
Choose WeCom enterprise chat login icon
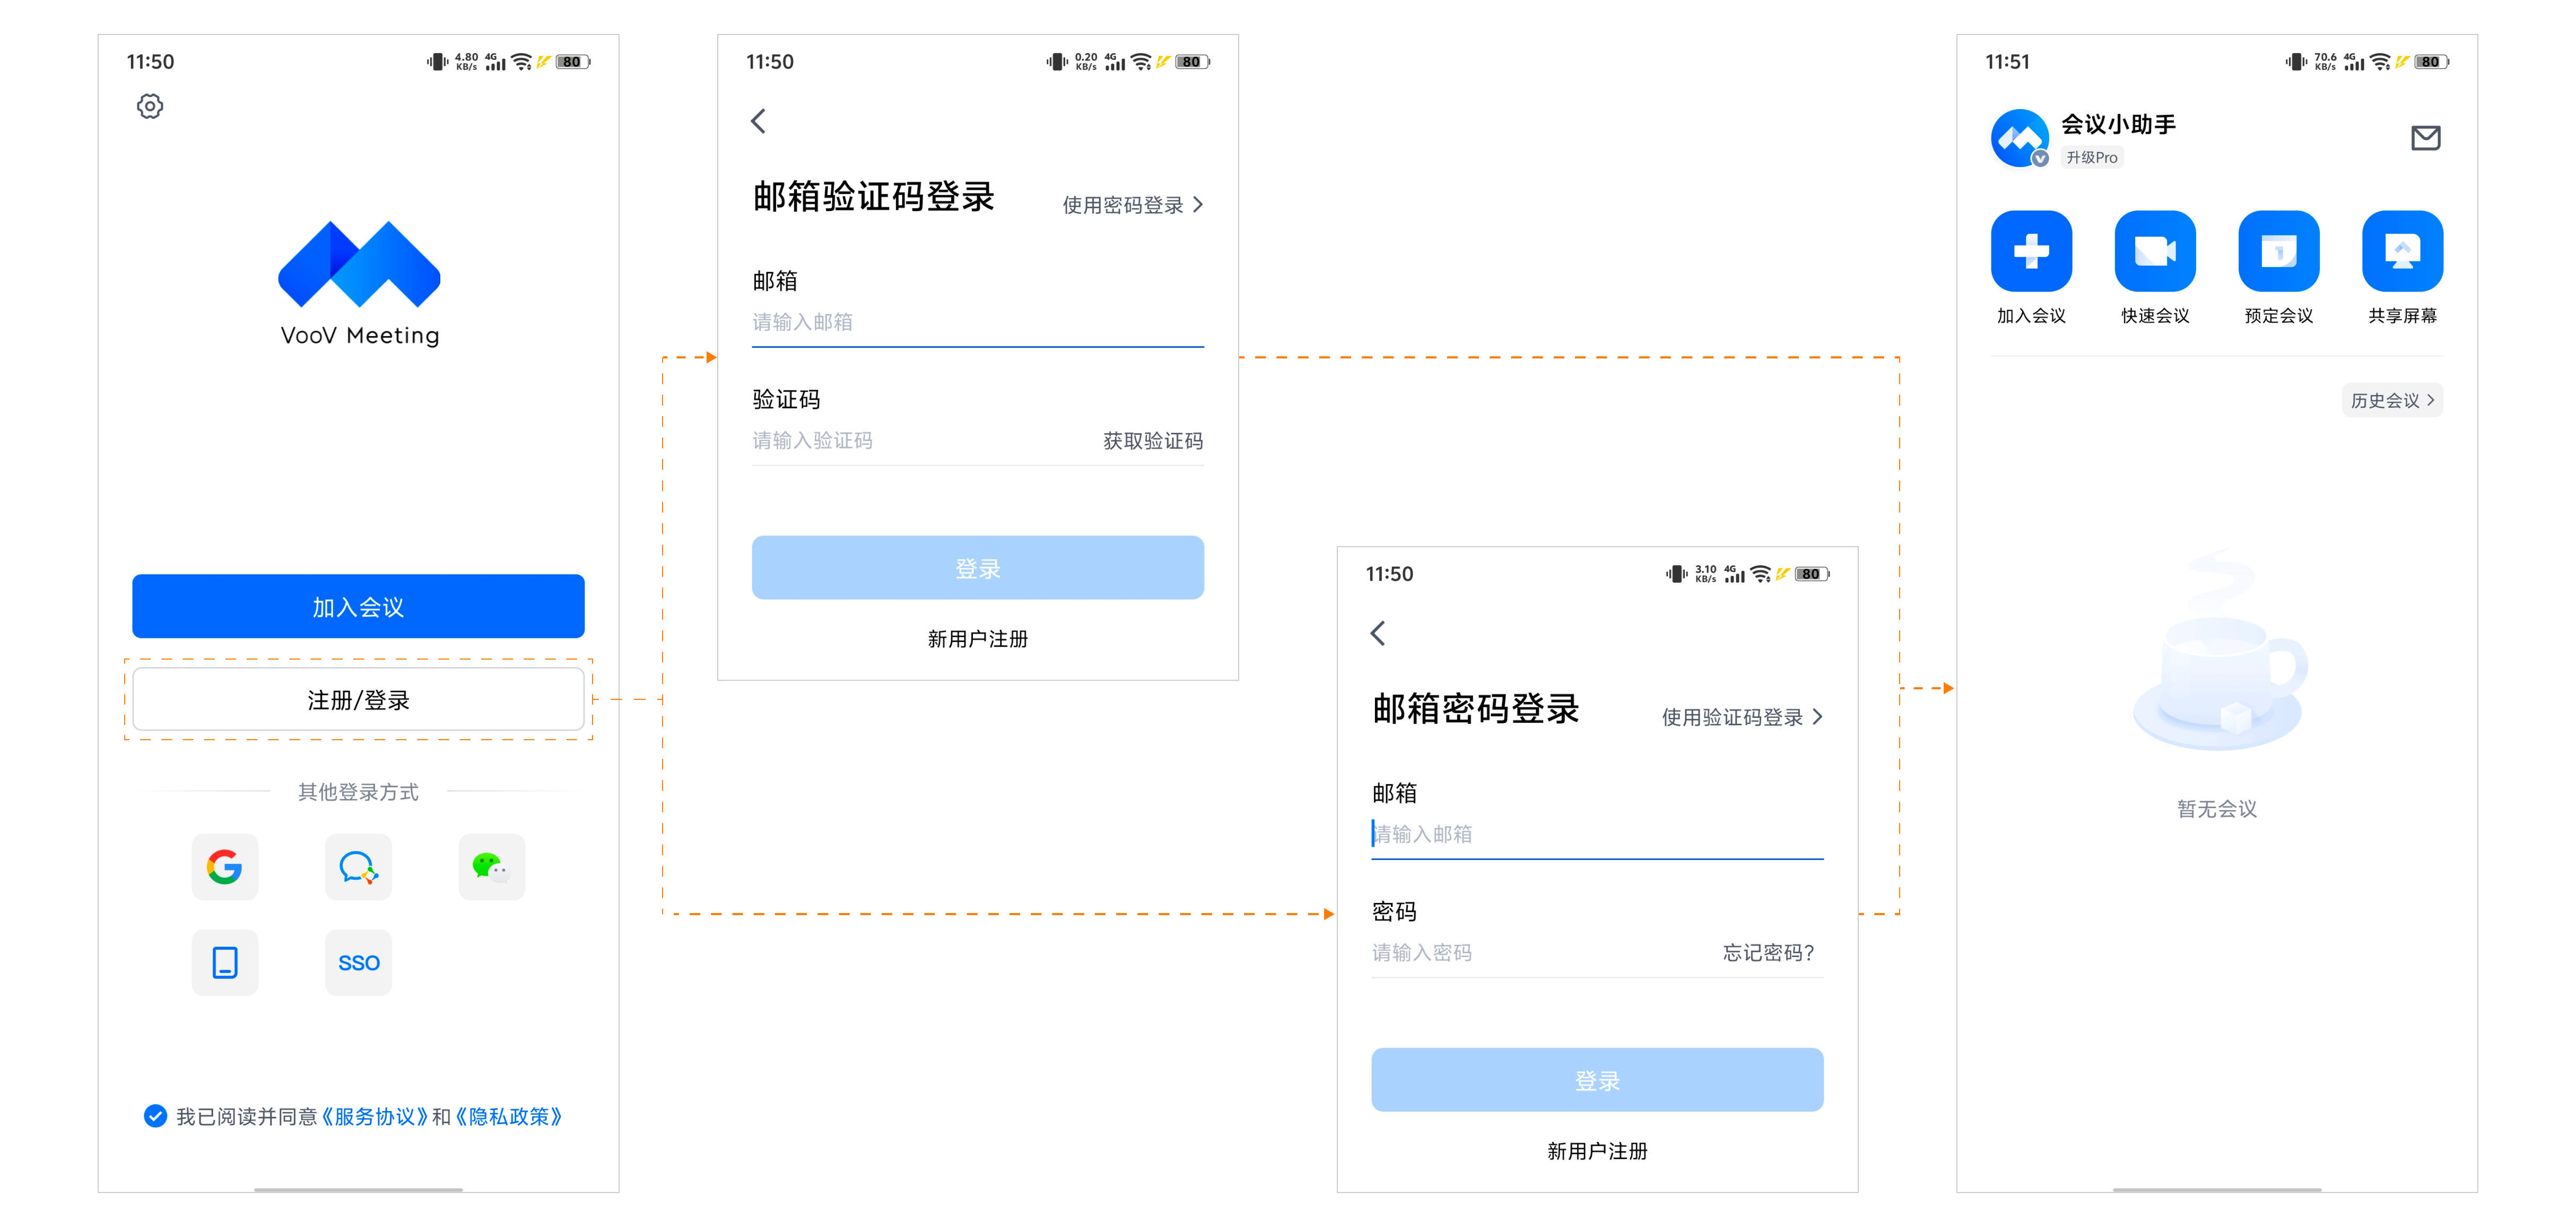tap(358, 866)
